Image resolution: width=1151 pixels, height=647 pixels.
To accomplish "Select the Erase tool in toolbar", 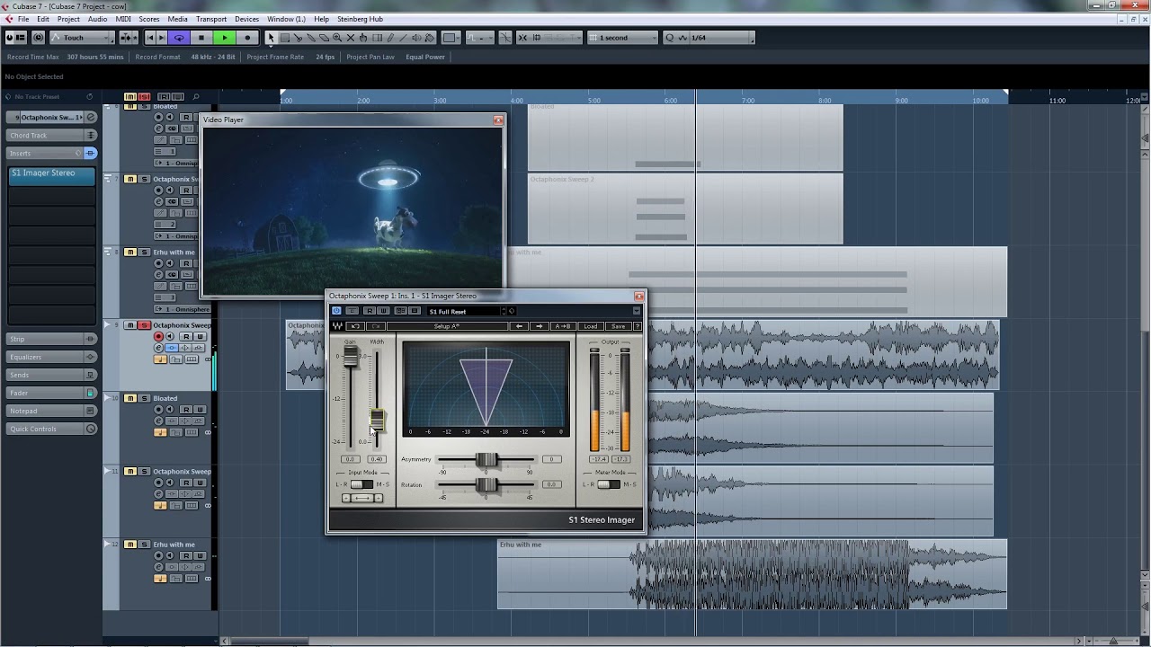I will click(324, 38).
